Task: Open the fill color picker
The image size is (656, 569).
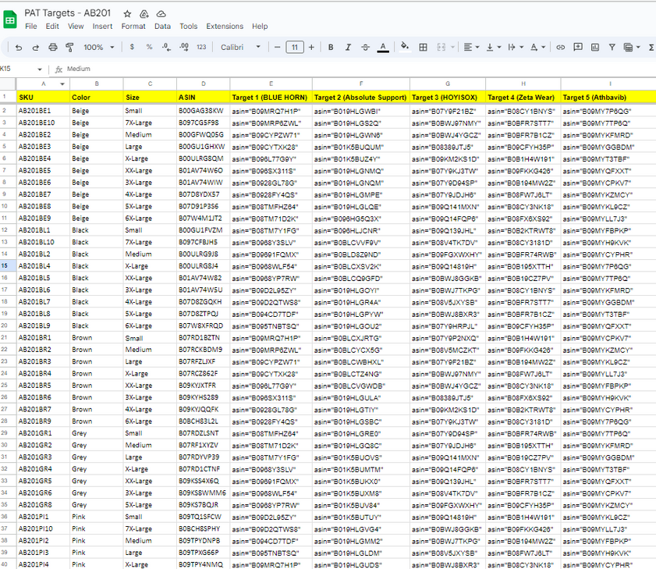Action: click(x=404, y=47)
